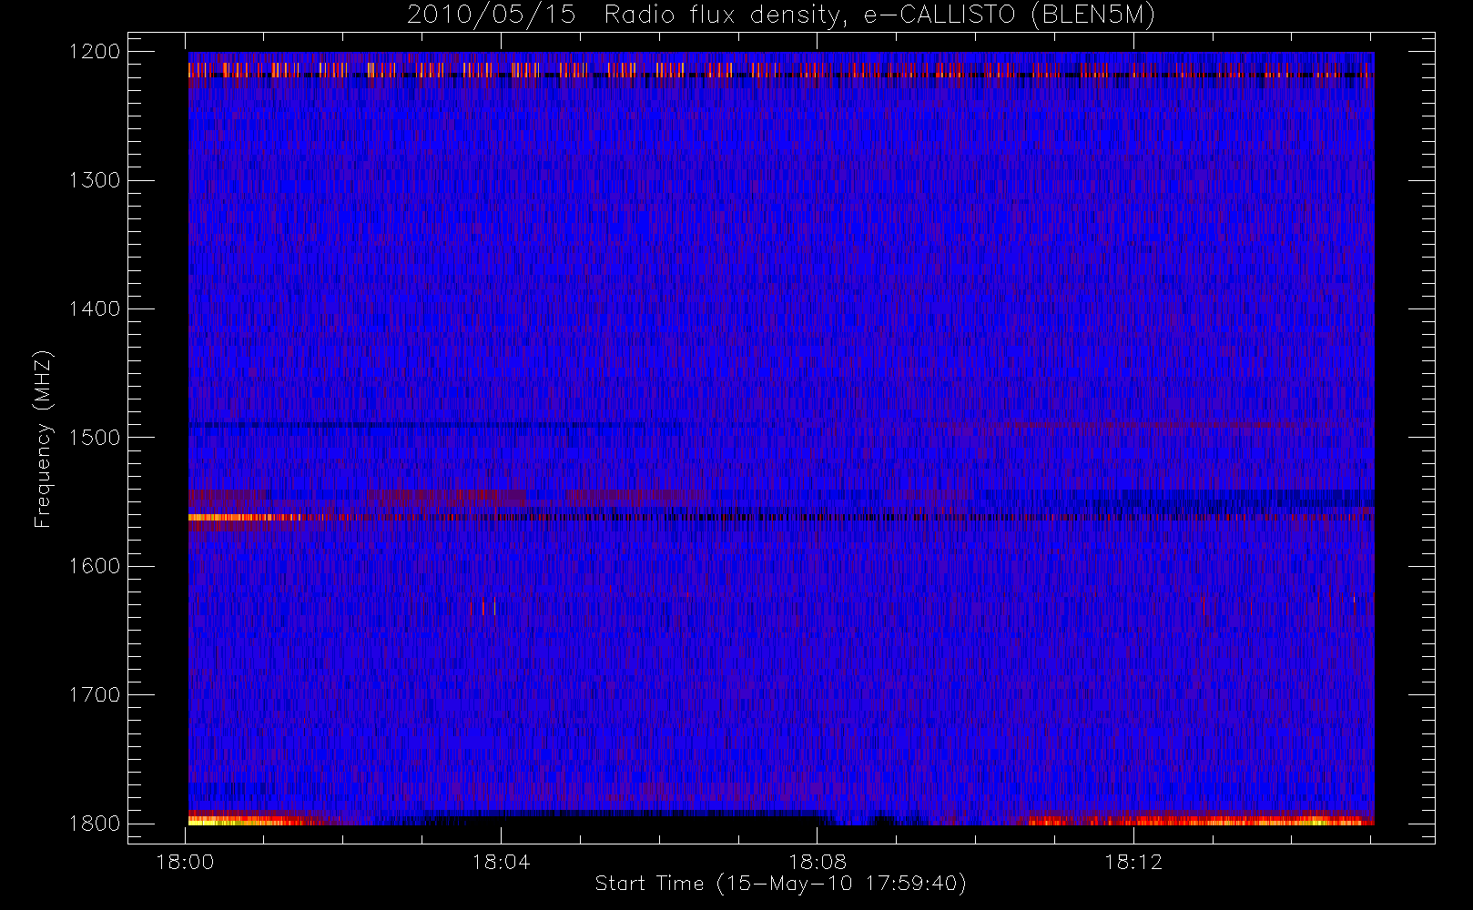Click the bright yellow emission at 1800 MHz near 18:00

[239, 820]
